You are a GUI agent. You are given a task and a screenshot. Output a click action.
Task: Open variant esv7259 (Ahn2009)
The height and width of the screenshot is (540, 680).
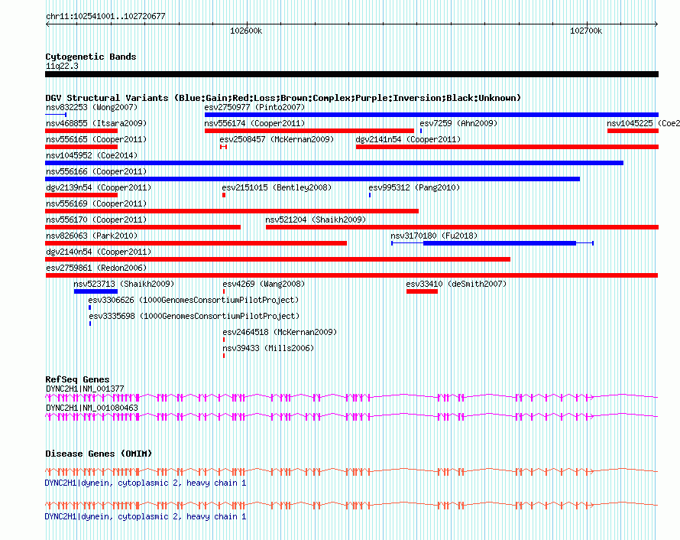tap(458, 123)
